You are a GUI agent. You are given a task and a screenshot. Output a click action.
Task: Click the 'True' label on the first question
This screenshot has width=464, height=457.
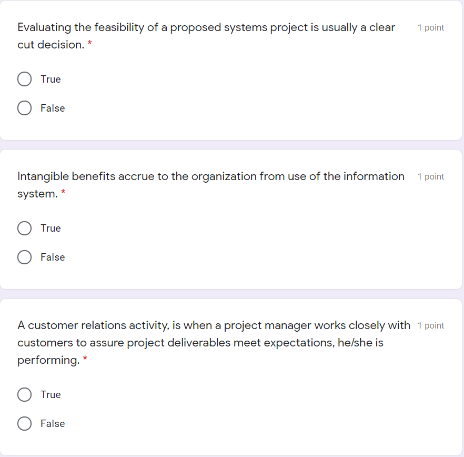coord(50,79)
